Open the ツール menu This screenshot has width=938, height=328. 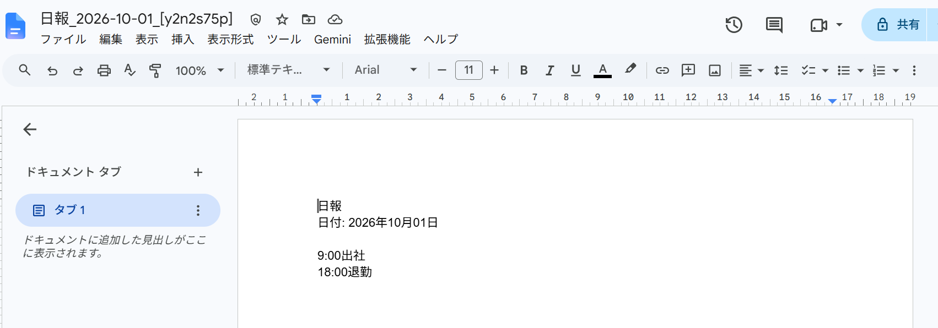click(x=284, y=40)
